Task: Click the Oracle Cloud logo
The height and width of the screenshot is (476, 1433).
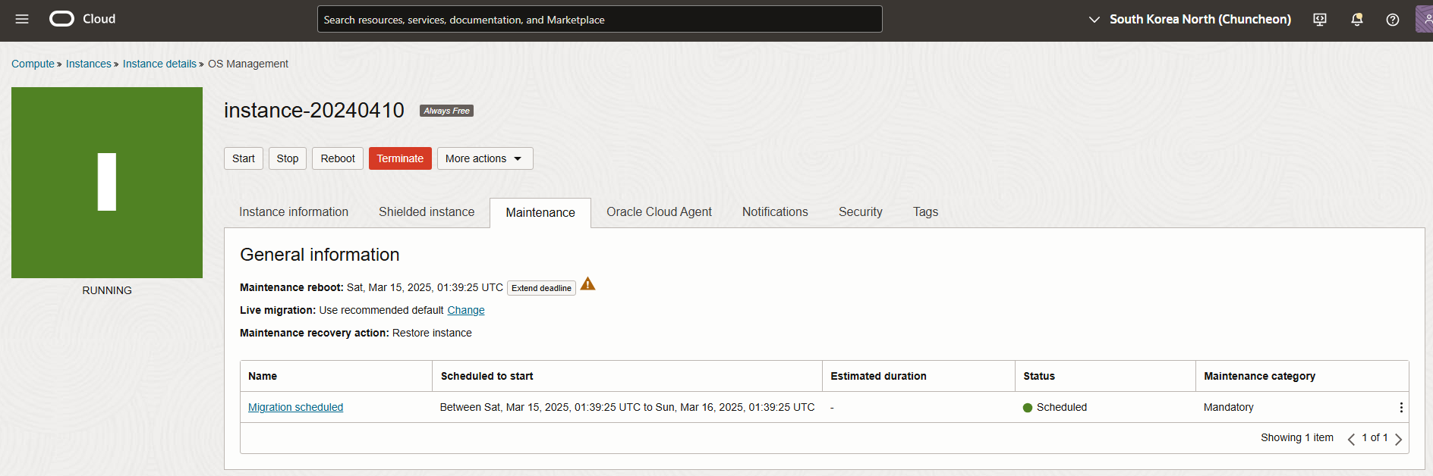Action: [82, 19]
